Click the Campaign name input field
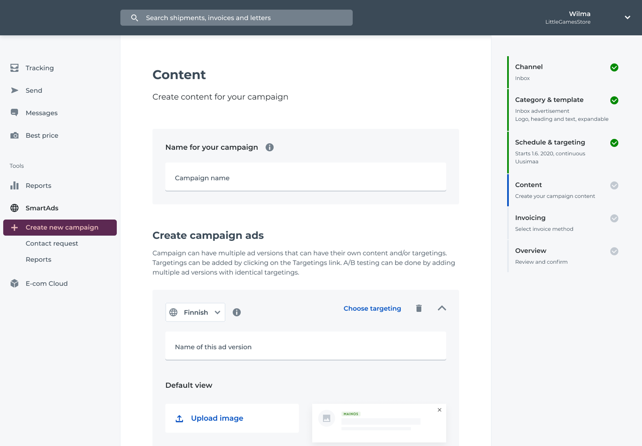Image resolution: width=642 pixels, height=446 pixels. [306, 177]
